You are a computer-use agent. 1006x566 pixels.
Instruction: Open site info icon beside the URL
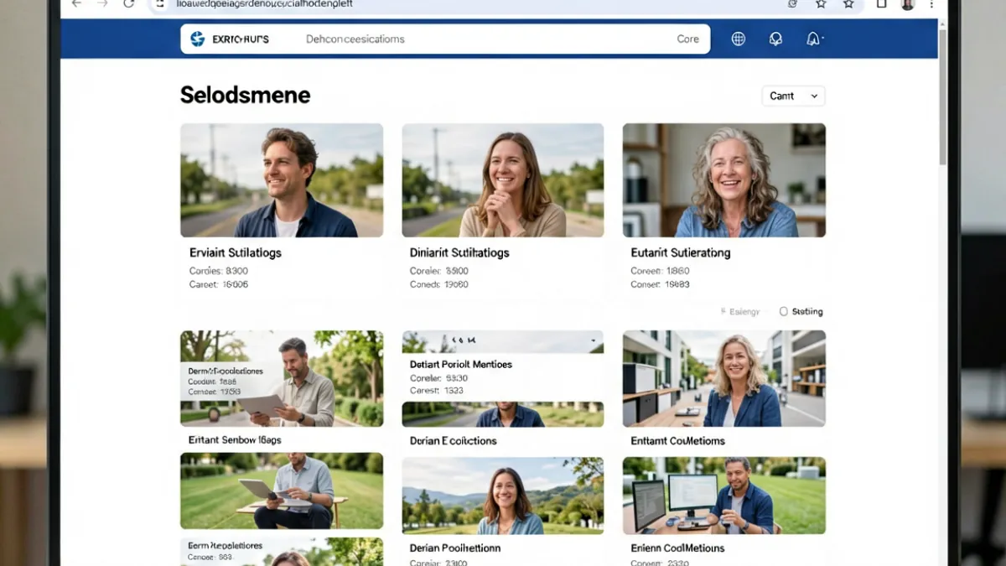tap(160, 4)
